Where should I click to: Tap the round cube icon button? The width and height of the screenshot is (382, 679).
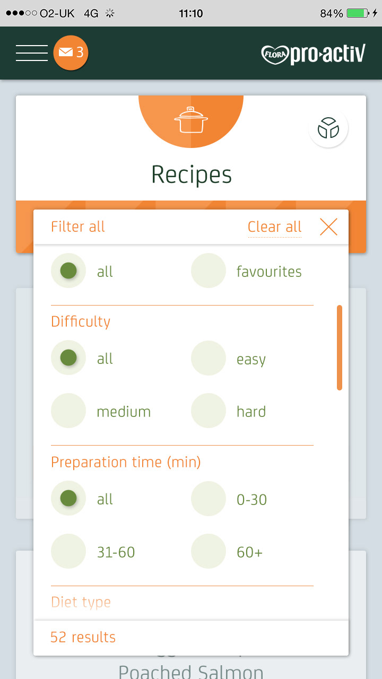328,128
